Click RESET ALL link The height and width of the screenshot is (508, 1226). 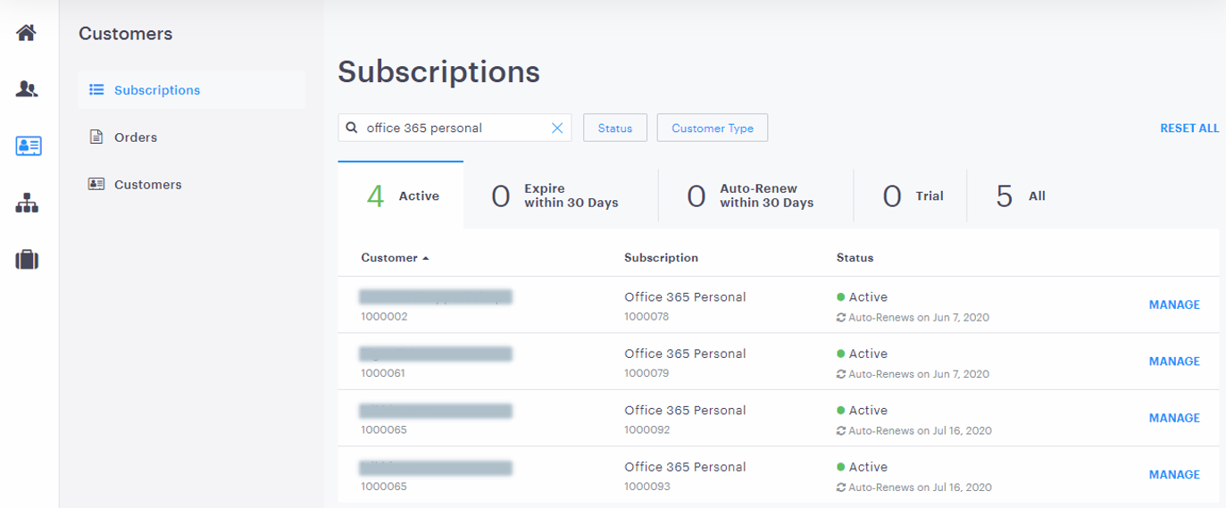(1189, 129)
